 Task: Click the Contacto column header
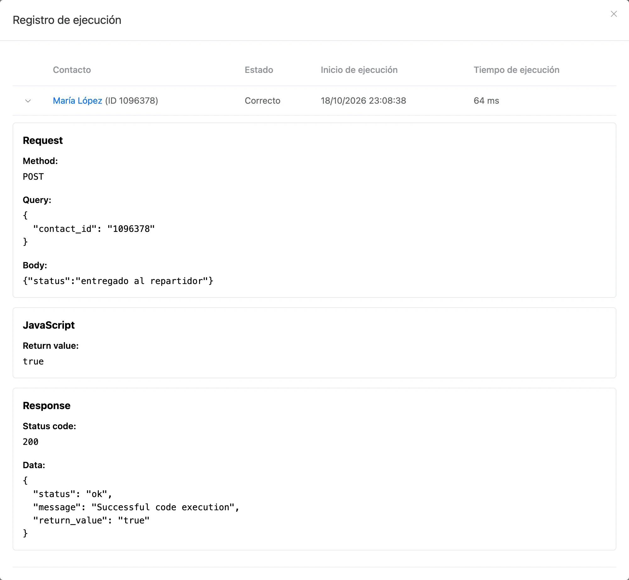point(72,70)
